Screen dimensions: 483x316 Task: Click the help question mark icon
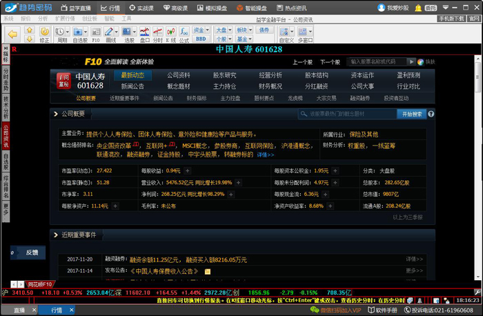click(431, 114)
